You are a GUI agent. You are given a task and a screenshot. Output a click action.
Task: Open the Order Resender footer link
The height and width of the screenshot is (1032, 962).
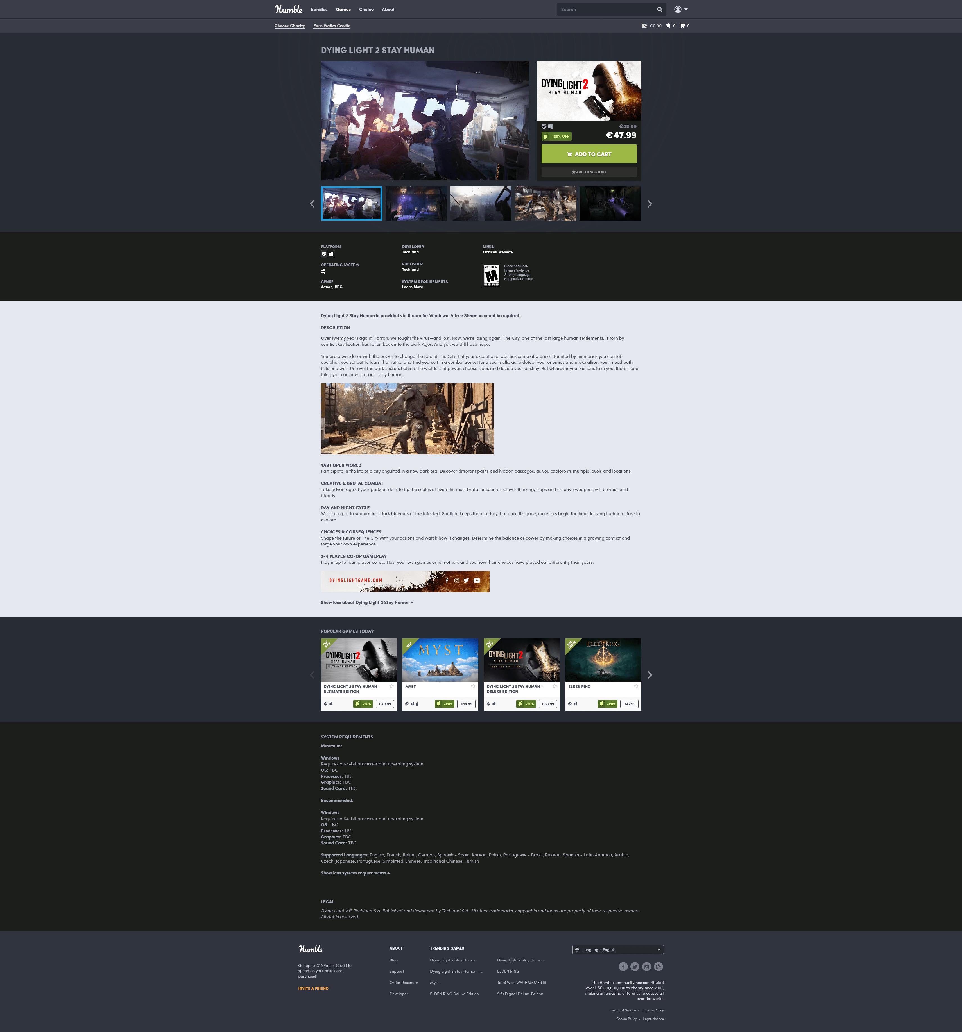[404, 983]
